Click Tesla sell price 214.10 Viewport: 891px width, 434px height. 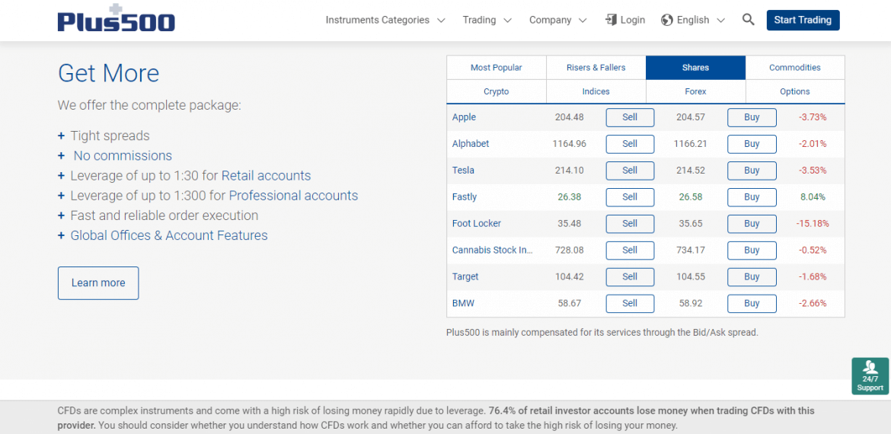pos(569,171)
